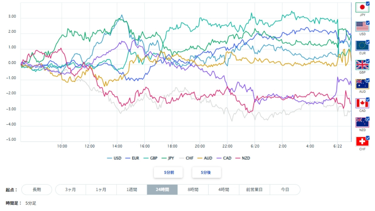375x211 pixels.
Task: Select the 1週間 range tab
Action: tap(132, 190)
